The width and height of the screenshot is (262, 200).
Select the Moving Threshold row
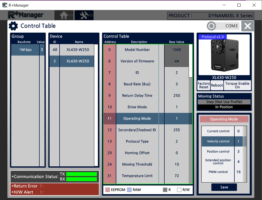coord(146,164)
